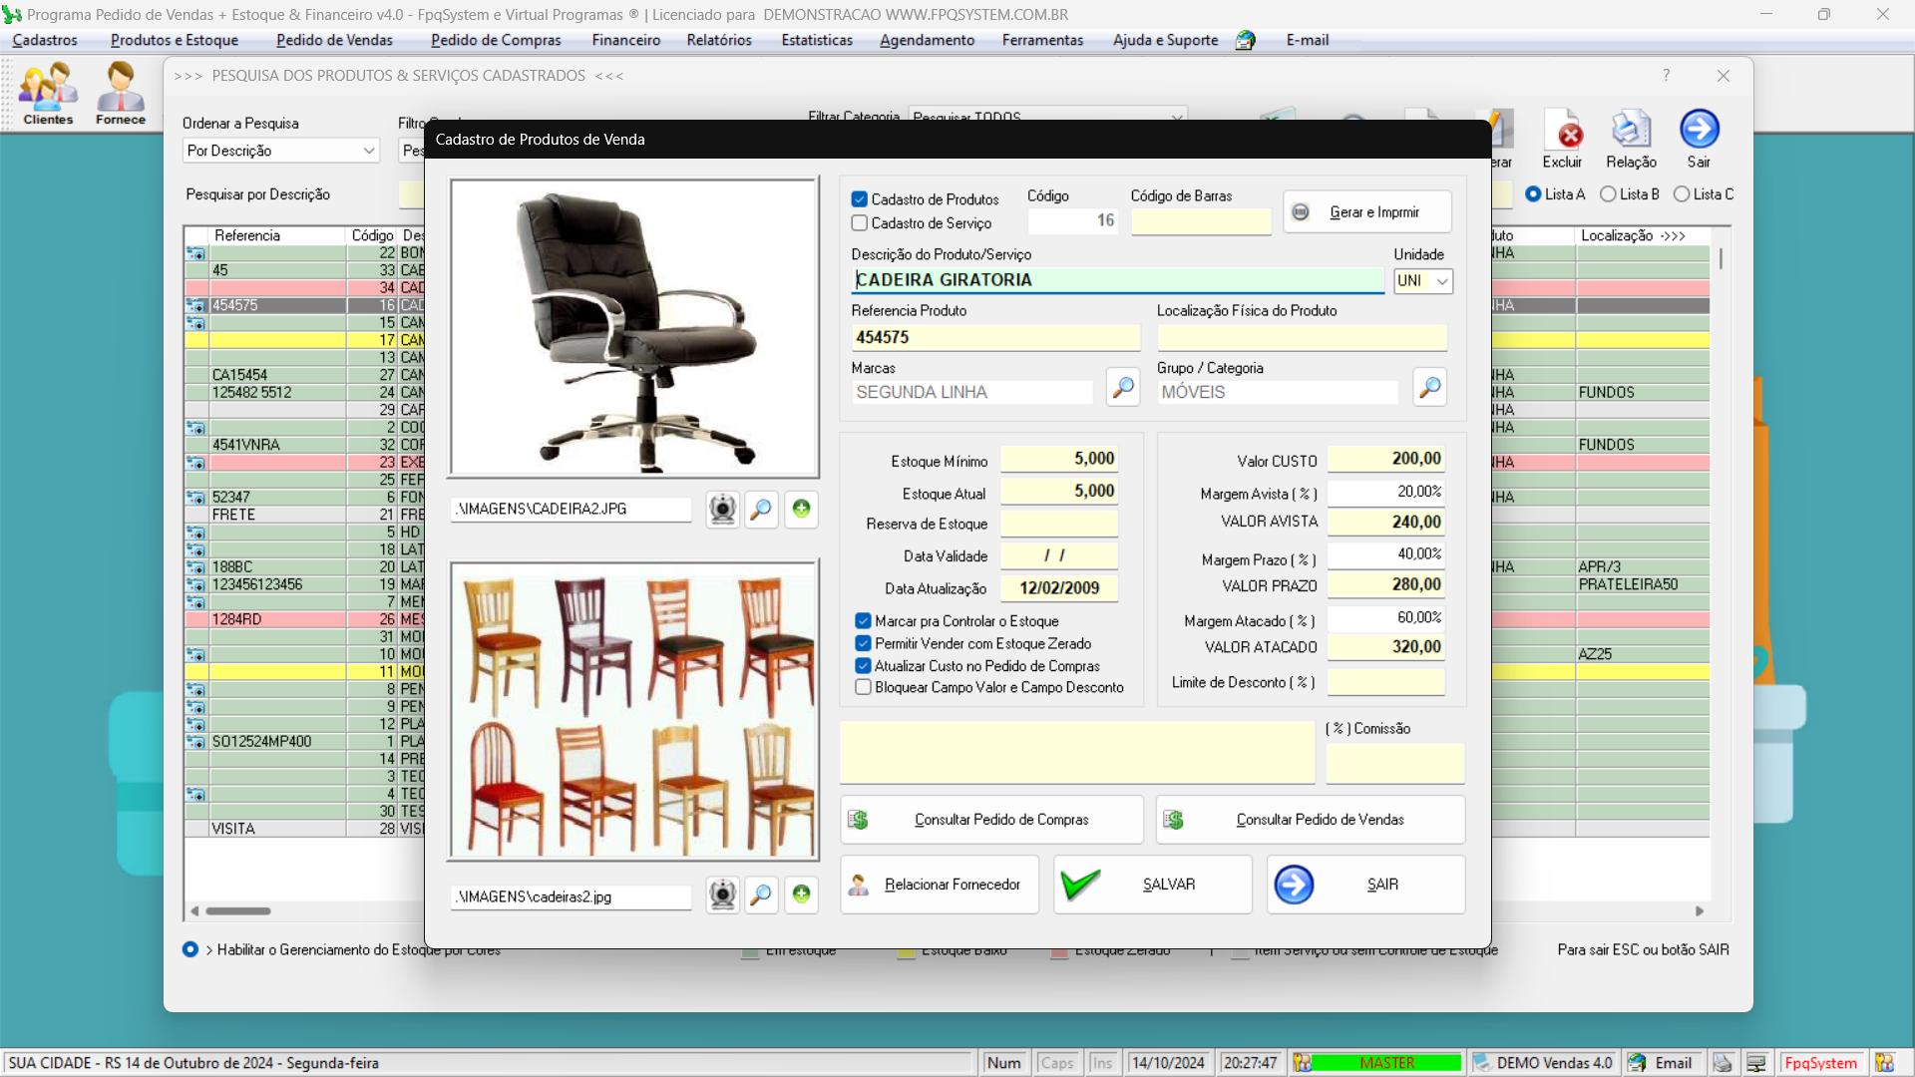Click green plus icon beside CADEIRA2.JPG path
Image resolution: width=1915 pixels, height=1077 pixels.
[x=801, y=509]
